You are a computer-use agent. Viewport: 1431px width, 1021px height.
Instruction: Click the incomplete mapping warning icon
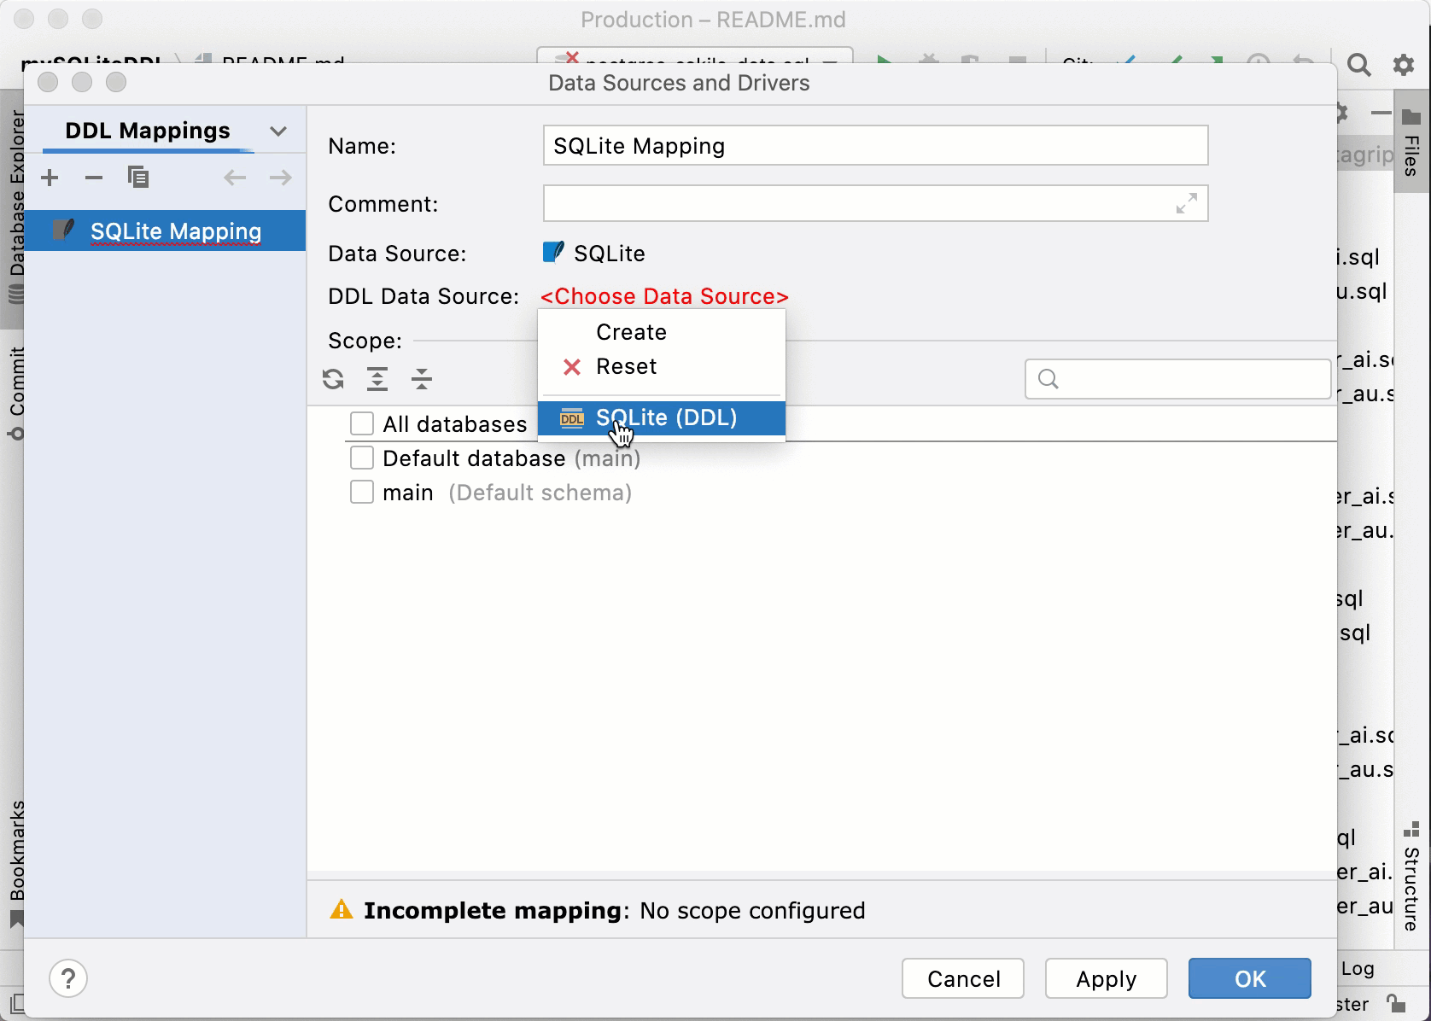pyautogui.click(x=342, y=910)
